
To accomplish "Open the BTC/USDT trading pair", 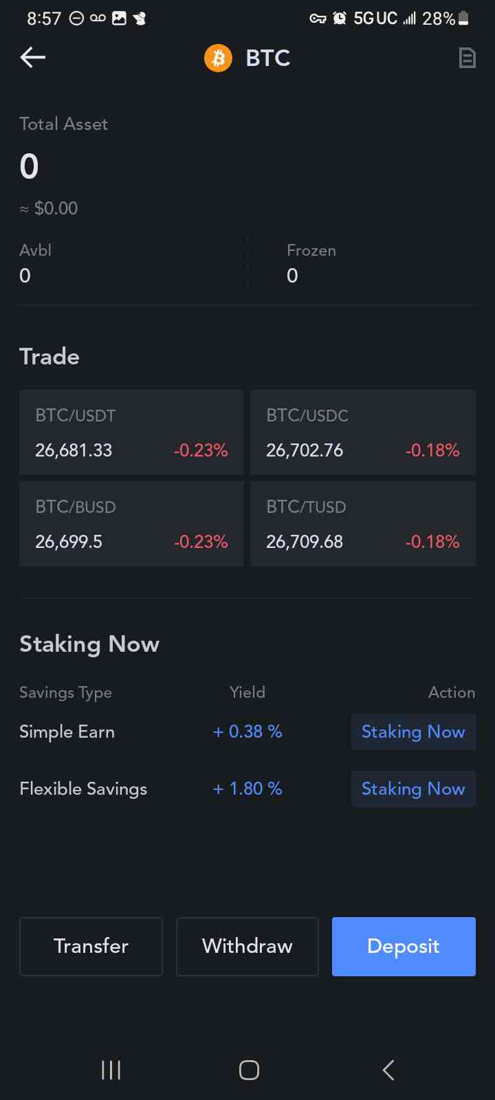I will point(131,432).
